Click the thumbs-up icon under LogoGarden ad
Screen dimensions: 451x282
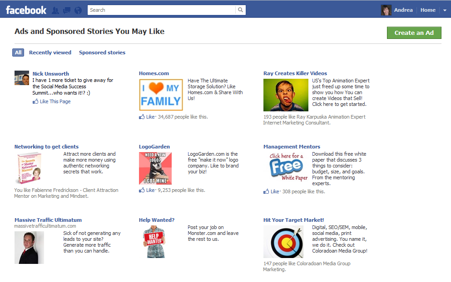[142, 190]
